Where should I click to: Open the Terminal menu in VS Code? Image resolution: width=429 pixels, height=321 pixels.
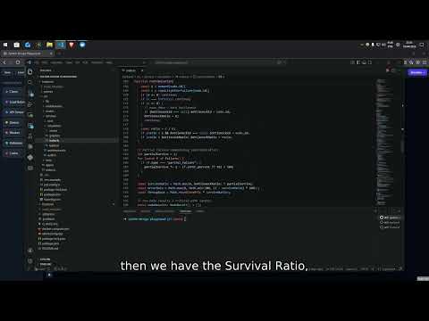[97, 62]
